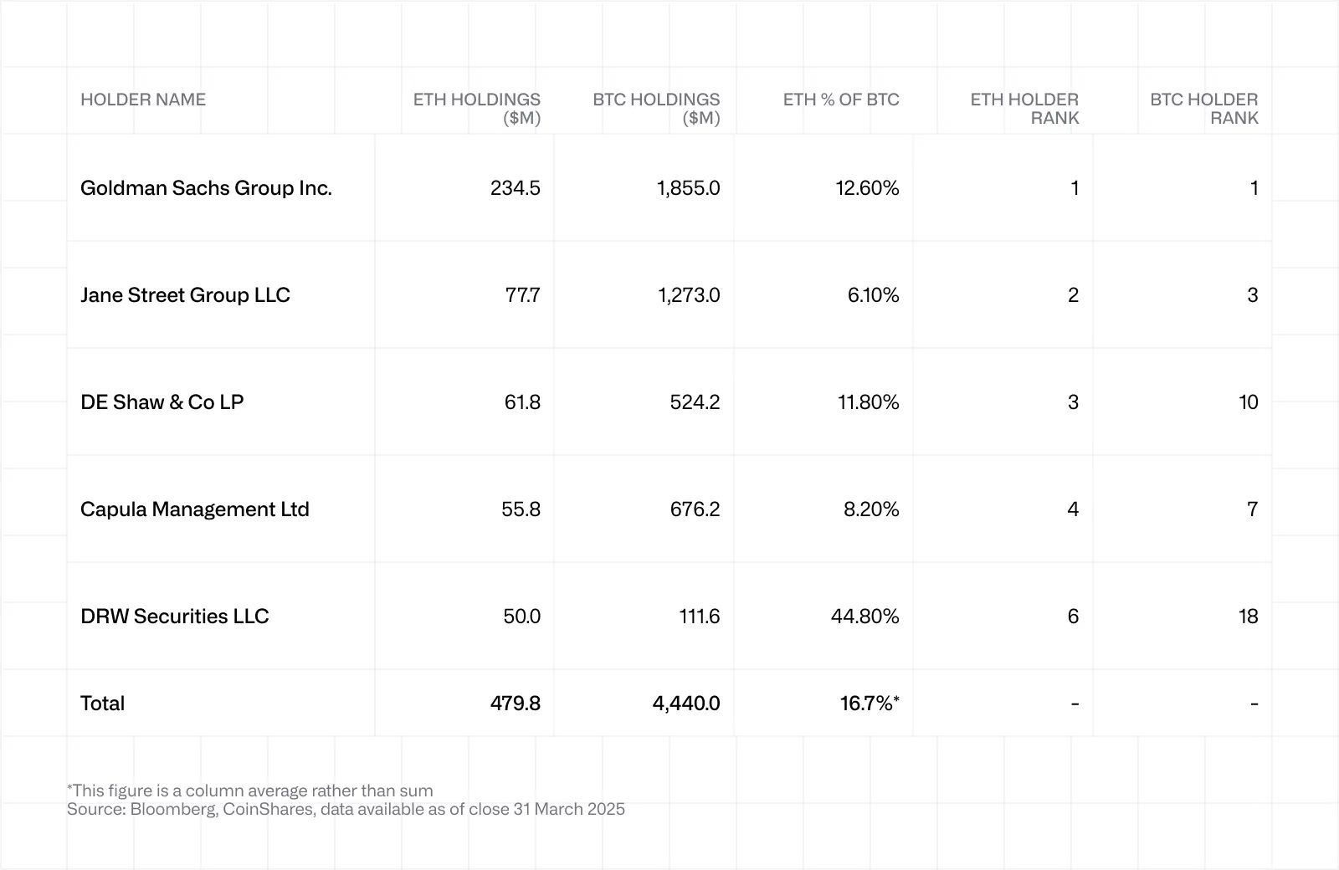Select the ETH % OF BTC header
Viewport: 1339px width, 870px height.
pyautogui.click(x=841, y=100)
